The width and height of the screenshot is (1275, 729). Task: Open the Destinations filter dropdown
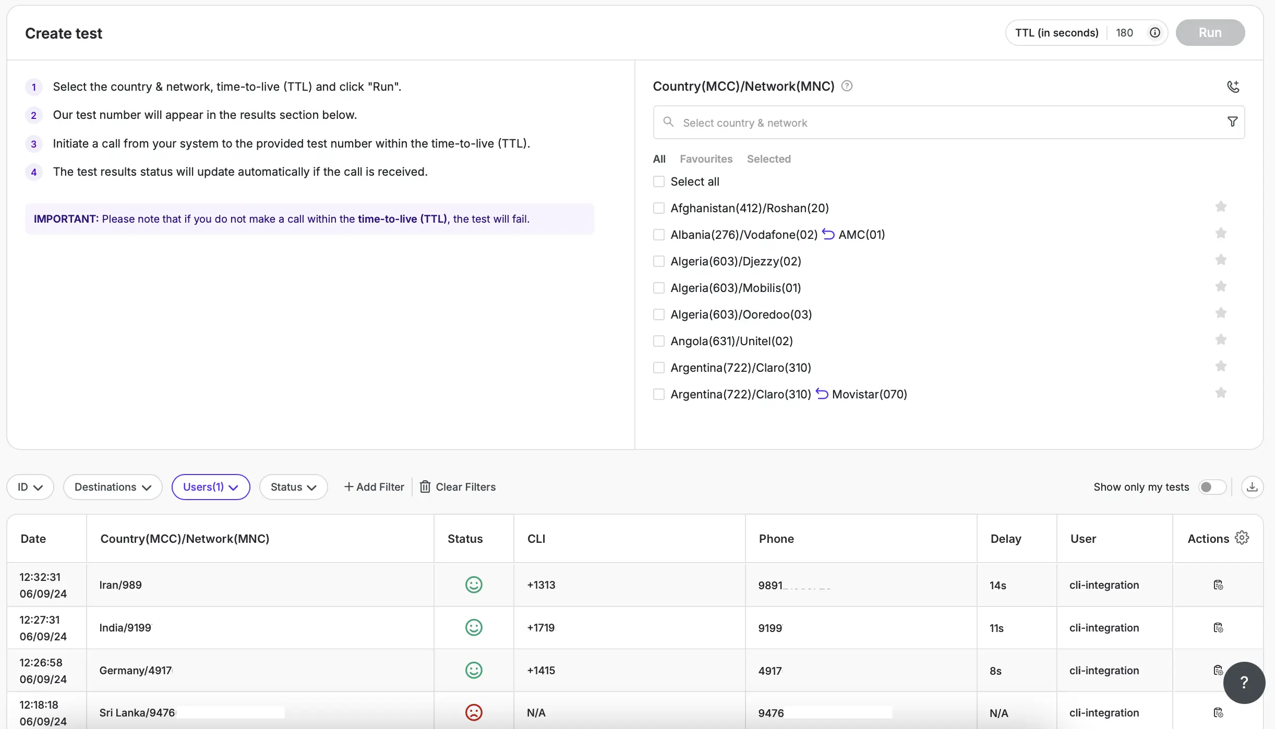point(113,487)
